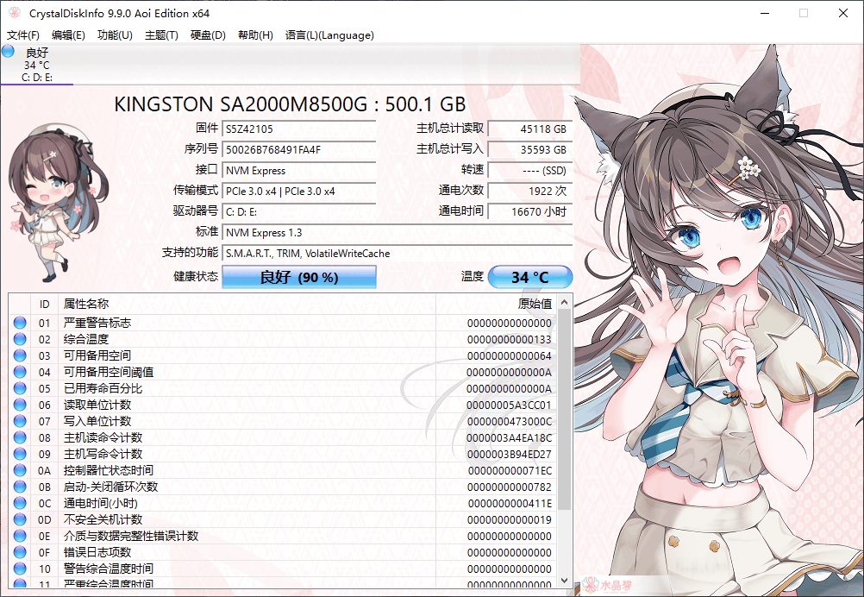Click status orb for attribute 0D 不安全关机计数
Image resolution: width=864 pixels, height=597 pixels.
tap(20, 519)
